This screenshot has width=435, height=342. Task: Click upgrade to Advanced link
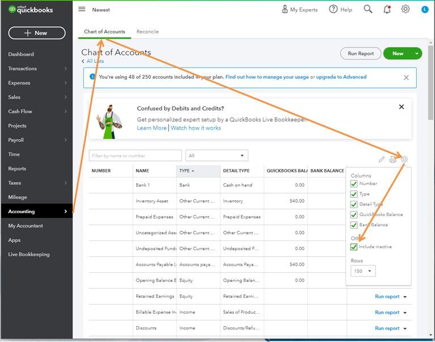[341, 77]
